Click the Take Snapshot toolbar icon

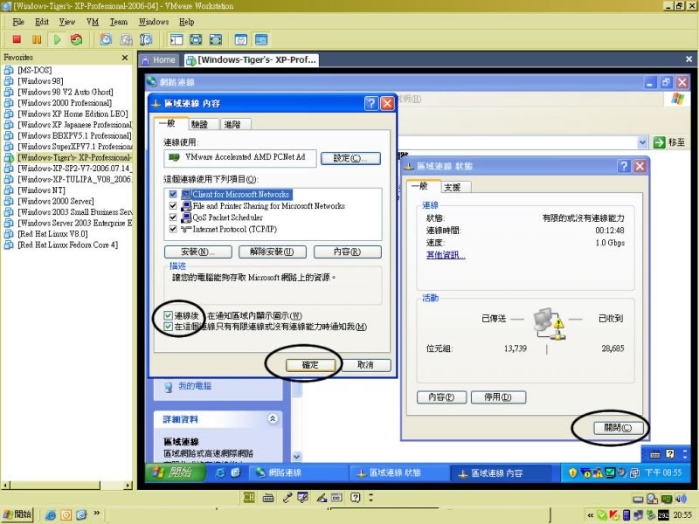106,39
